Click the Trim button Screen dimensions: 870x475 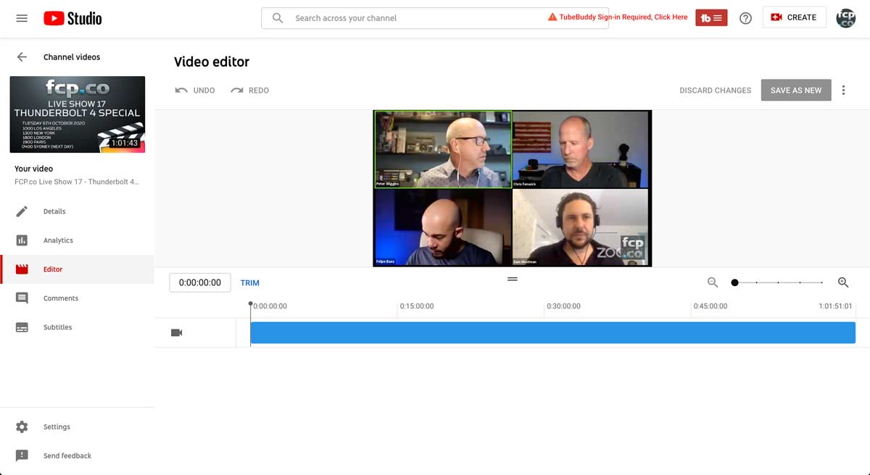coord(250,283)
